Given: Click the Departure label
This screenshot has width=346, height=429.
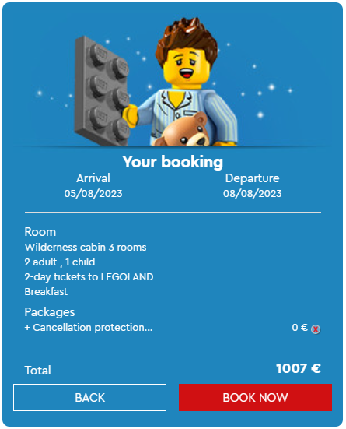Looking at the screenshot, I should [x=252, y=178].
